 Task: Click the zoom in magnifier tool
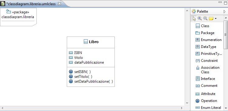(x=200, y=18)
